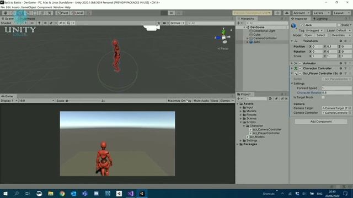The width and height of the screenshot is (353, 198).
Task: Open scene Gizmos dropdown
Action: 178,23
